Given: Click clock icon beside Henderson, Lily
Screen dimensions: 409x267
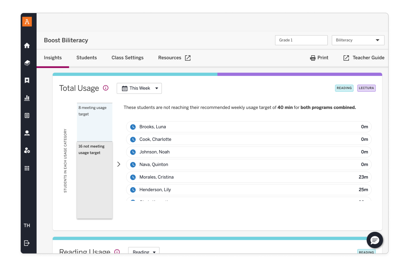Looking at the screenshot, I should 133,190.
